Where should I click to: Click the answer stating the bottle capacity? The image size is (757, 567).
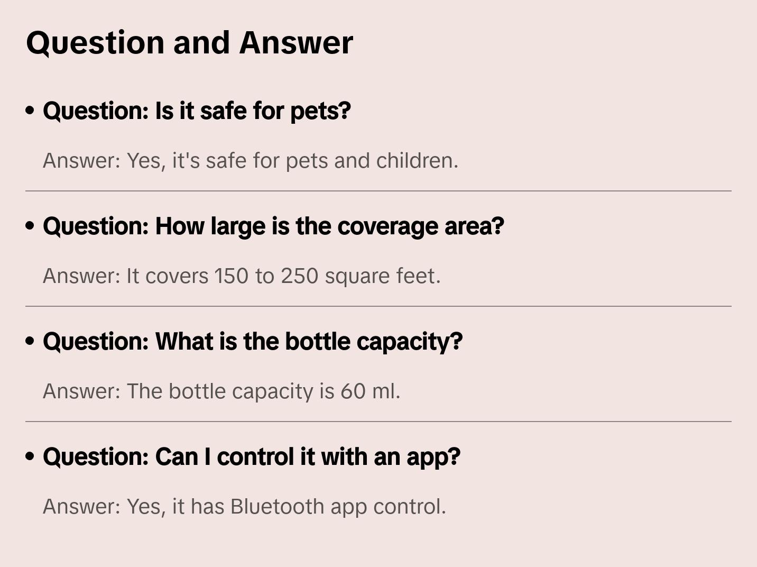(221, 391)
